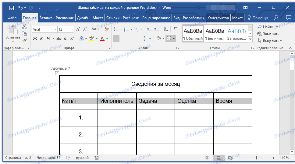Image resolution: width=295 pixels, height=164 pixels.
Task: Open the comments speech bubble
Action: coord(288,18)
